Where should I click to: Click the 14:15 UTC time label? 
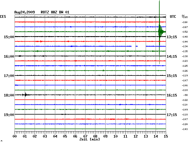click(172, 57)
